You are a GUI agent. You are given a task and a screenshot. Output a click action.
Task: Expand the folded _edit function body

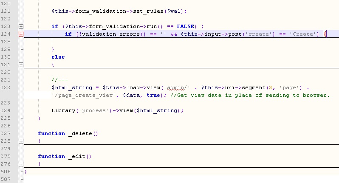click(21, 164)
